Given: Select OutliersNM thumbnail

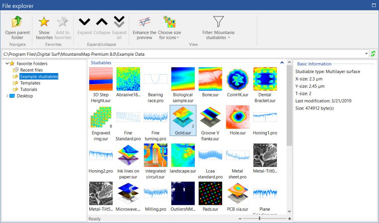Looking at the screenshot, I should coord(183,193).
